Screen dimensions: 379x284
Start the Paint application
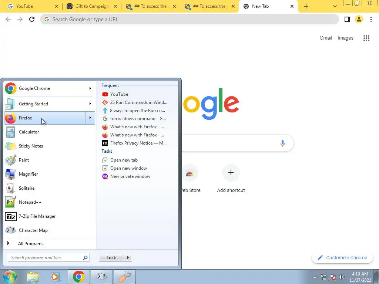click(x=50, y=160)
